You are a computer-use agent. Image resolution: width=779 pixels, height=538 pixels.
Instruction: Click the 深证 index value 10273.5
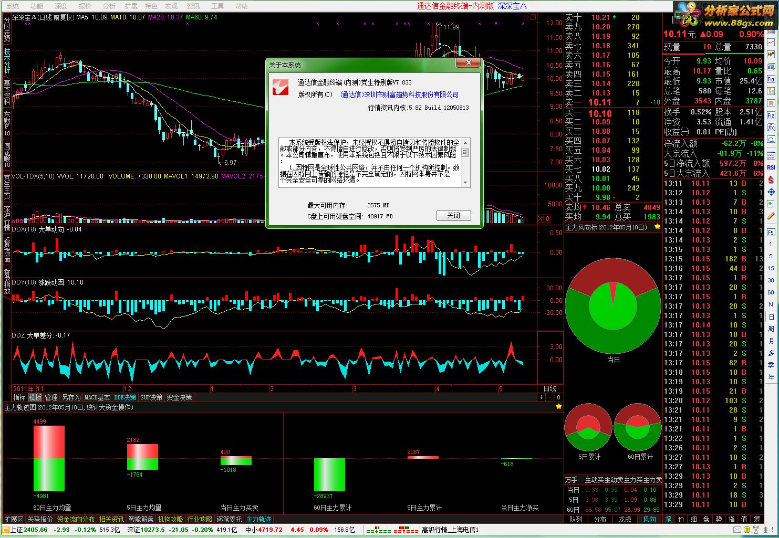click(x=153, y=530)
